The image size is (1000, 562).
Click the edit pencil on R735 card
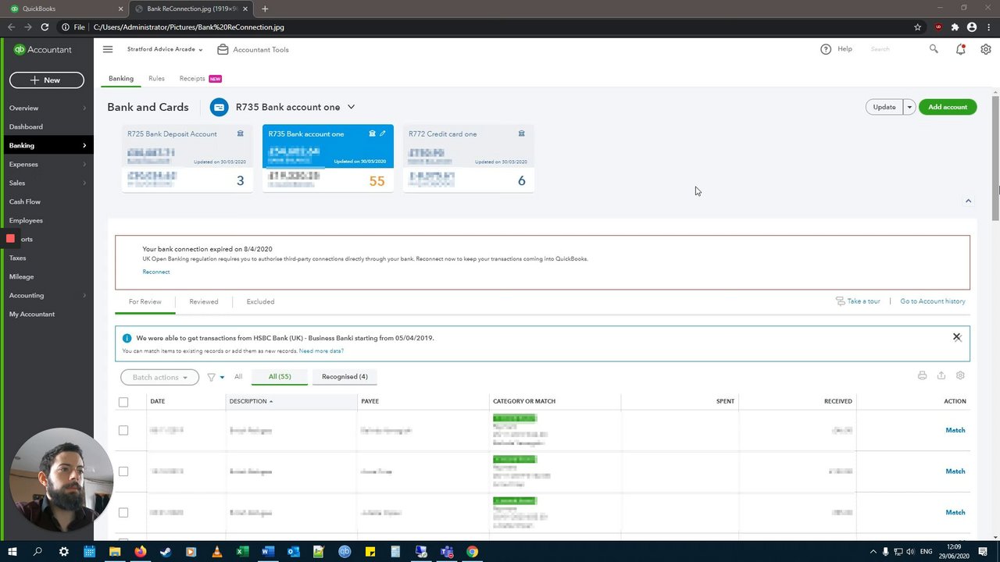click(x=383, y=133)
